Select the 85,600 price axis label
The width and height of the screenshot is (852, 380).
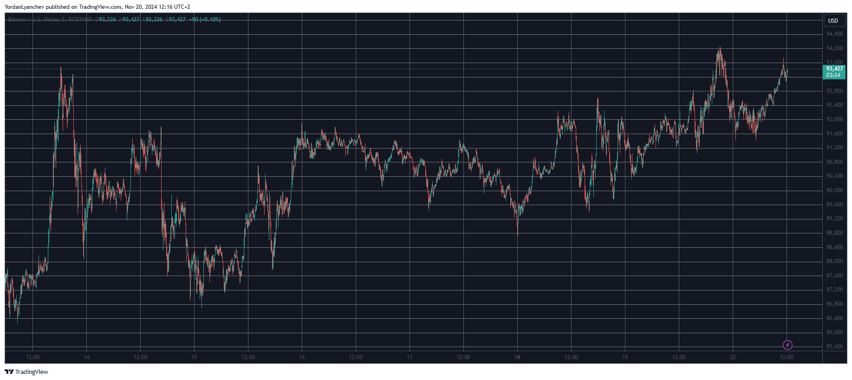point(834,347)
